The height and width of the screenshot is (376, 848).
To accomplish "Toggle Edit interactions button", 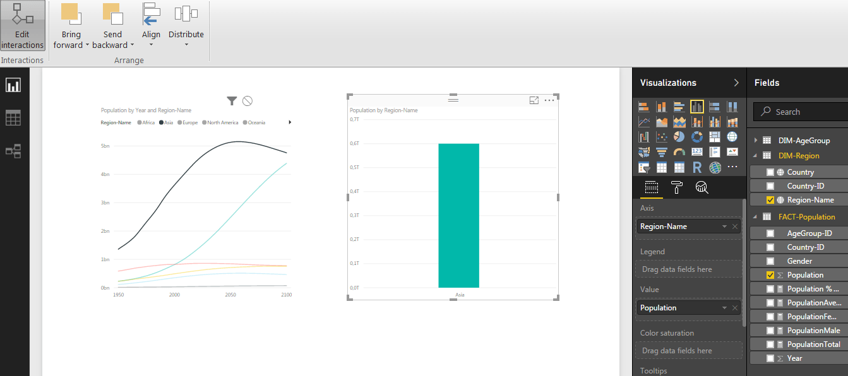I will click(23, 26).
